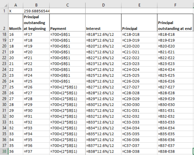The height and width of the screenshot is (155, 194).
Task: Select Payment cell for month 16
Action: pyautogui.click(x=68, y=34)
